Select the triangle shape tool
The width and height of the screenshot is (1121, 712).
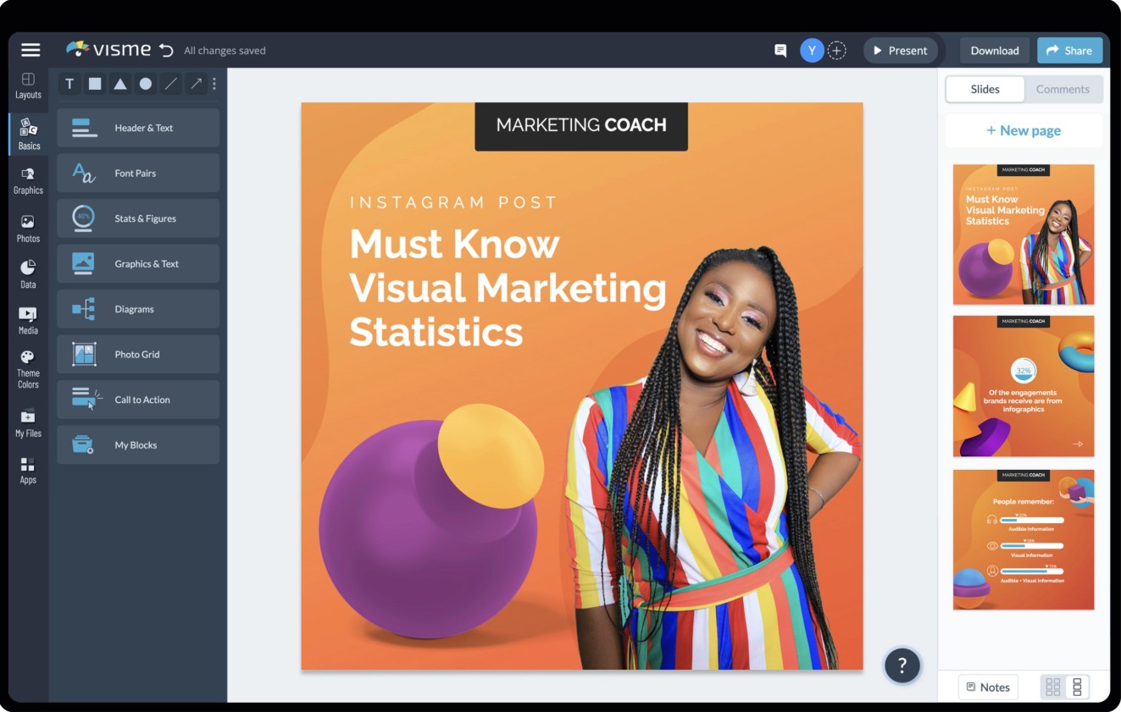[120, 84]
